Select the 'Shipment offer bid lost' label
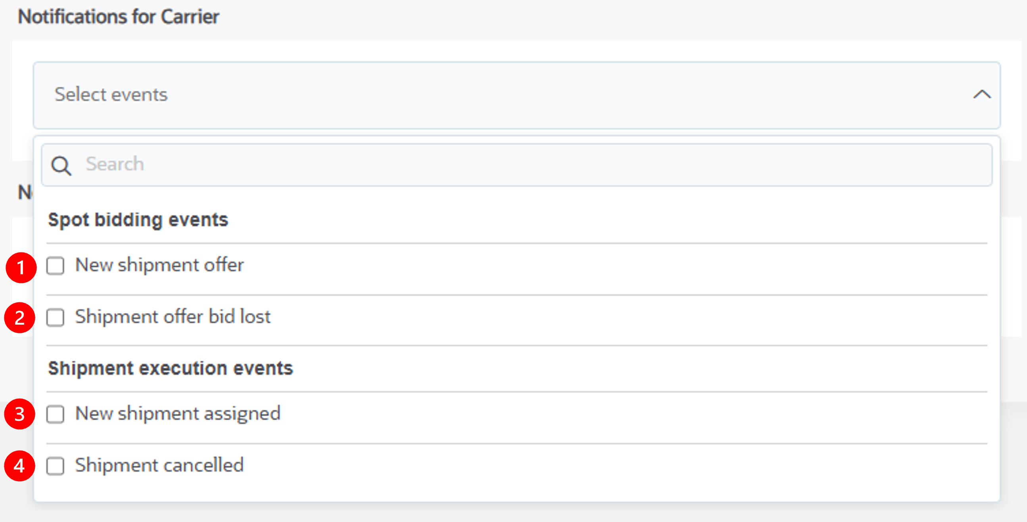The height and width of the screenshot is (522, 1027). (173, 317)
